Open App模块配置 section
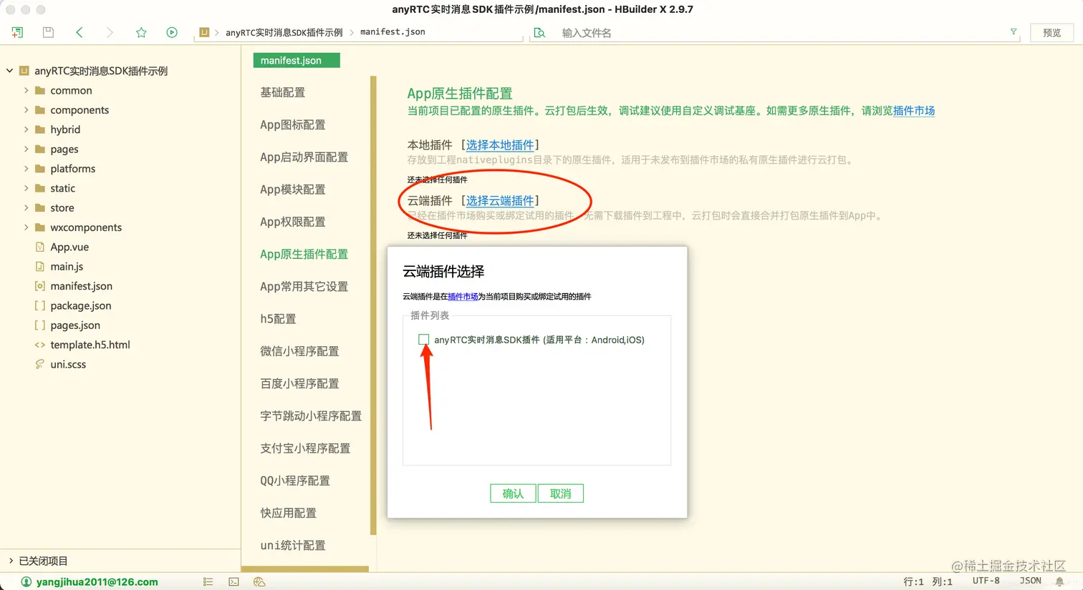 coord(293,190)
